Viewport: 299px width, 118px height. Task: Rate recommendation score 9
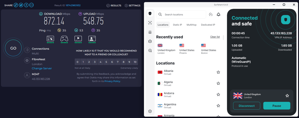coord(129,62)
